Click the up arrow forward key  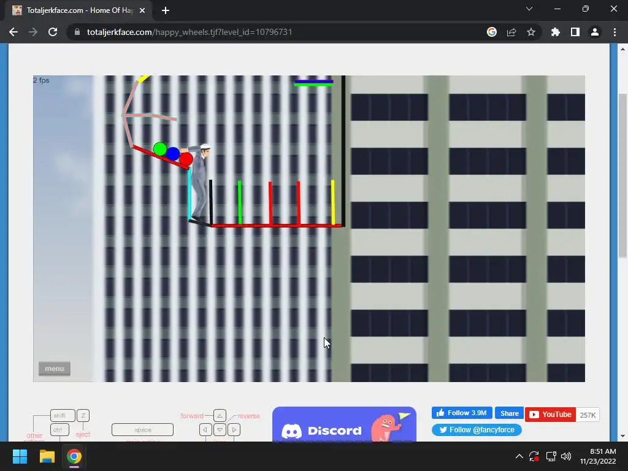[220, 415]
